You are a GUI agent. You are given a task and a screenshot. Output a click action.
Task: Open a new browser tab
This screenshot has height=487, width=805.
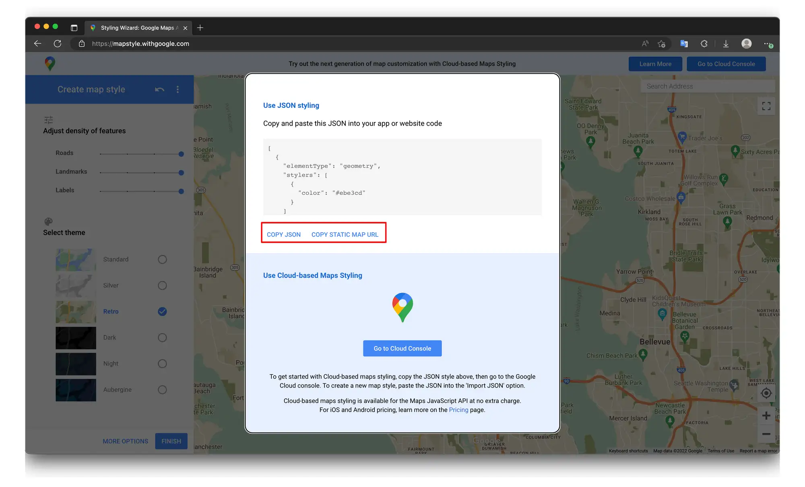(x=200, y=28)
